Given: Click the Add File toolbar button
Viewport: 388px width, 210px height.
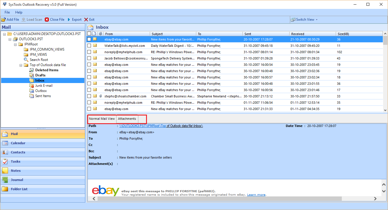Looking at the screenshot, I should [x=10, y=20].
